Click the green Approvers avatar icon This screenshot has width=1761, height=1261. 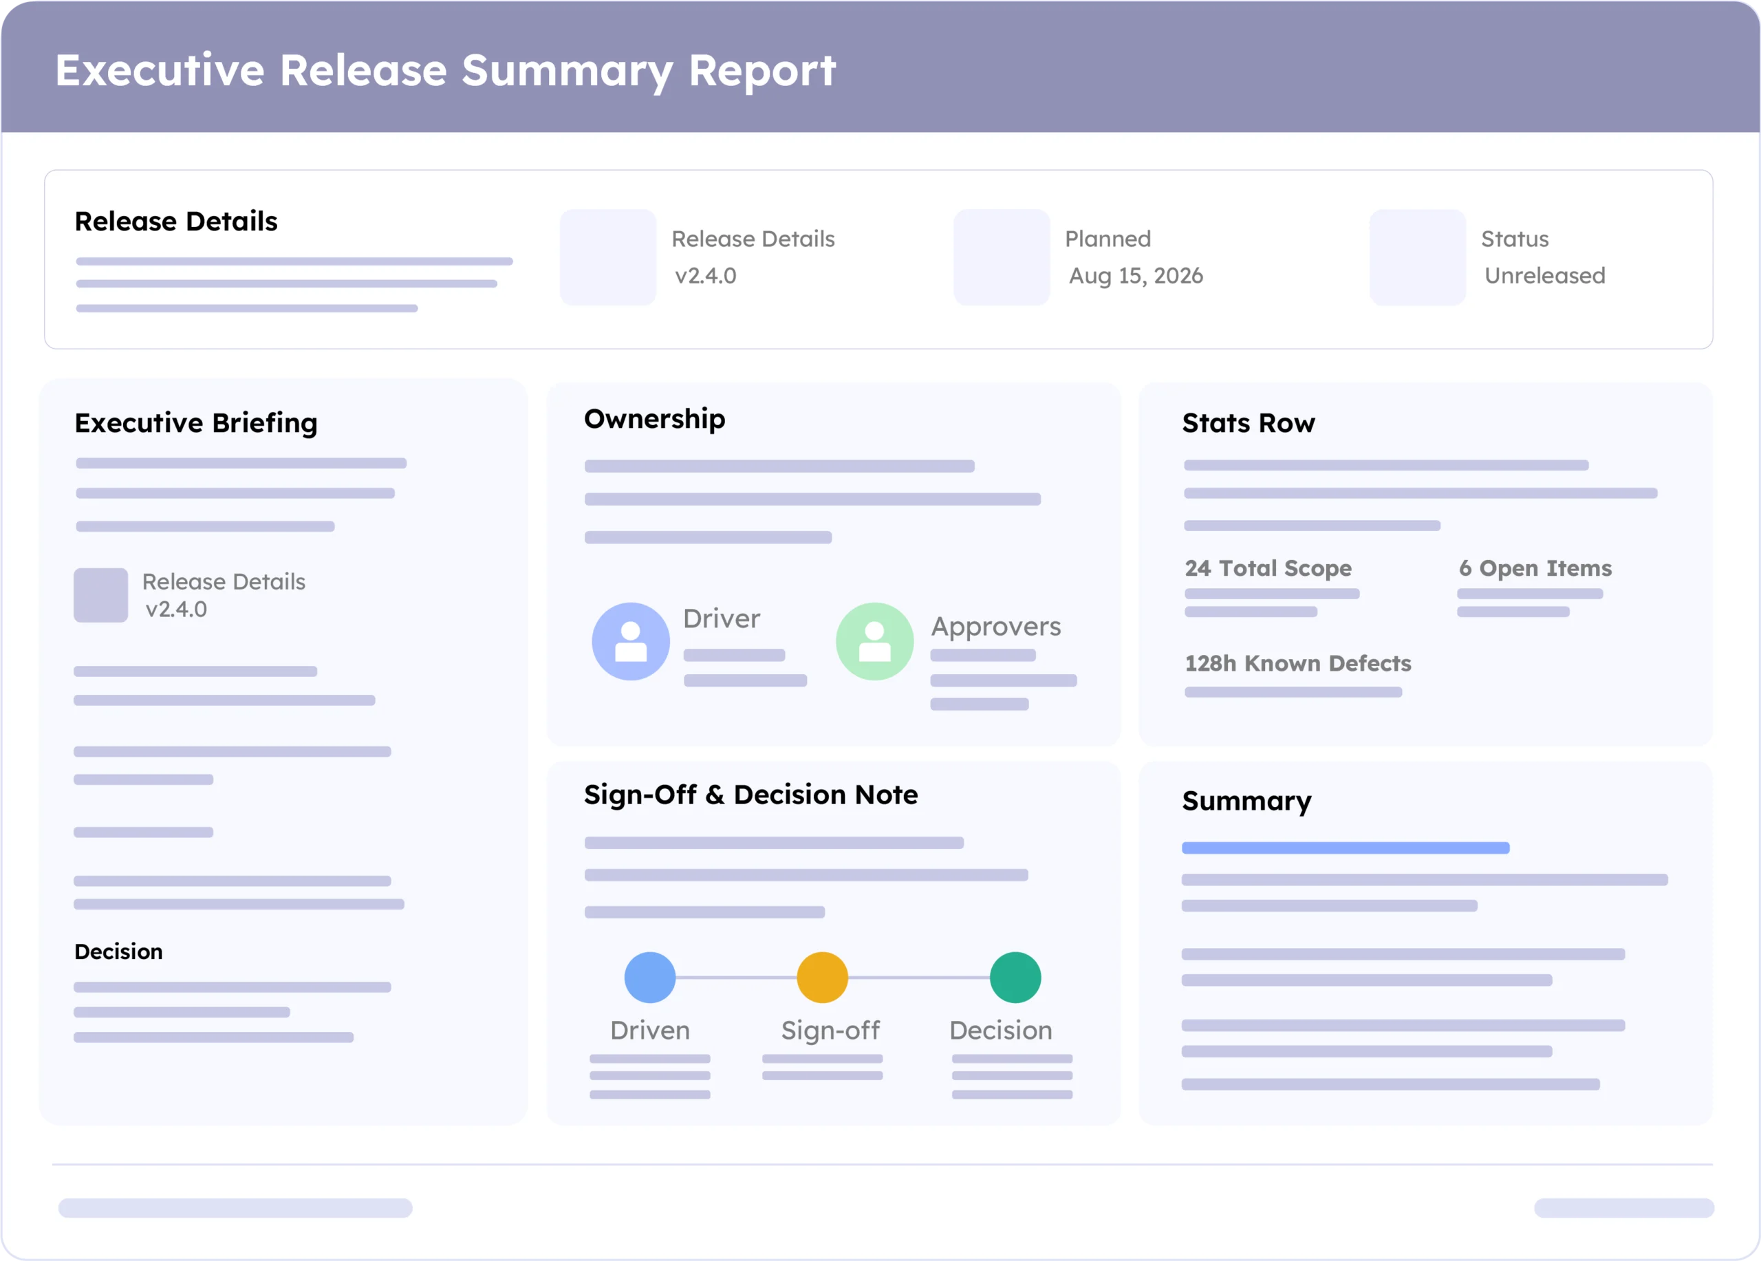pos(874,641)
